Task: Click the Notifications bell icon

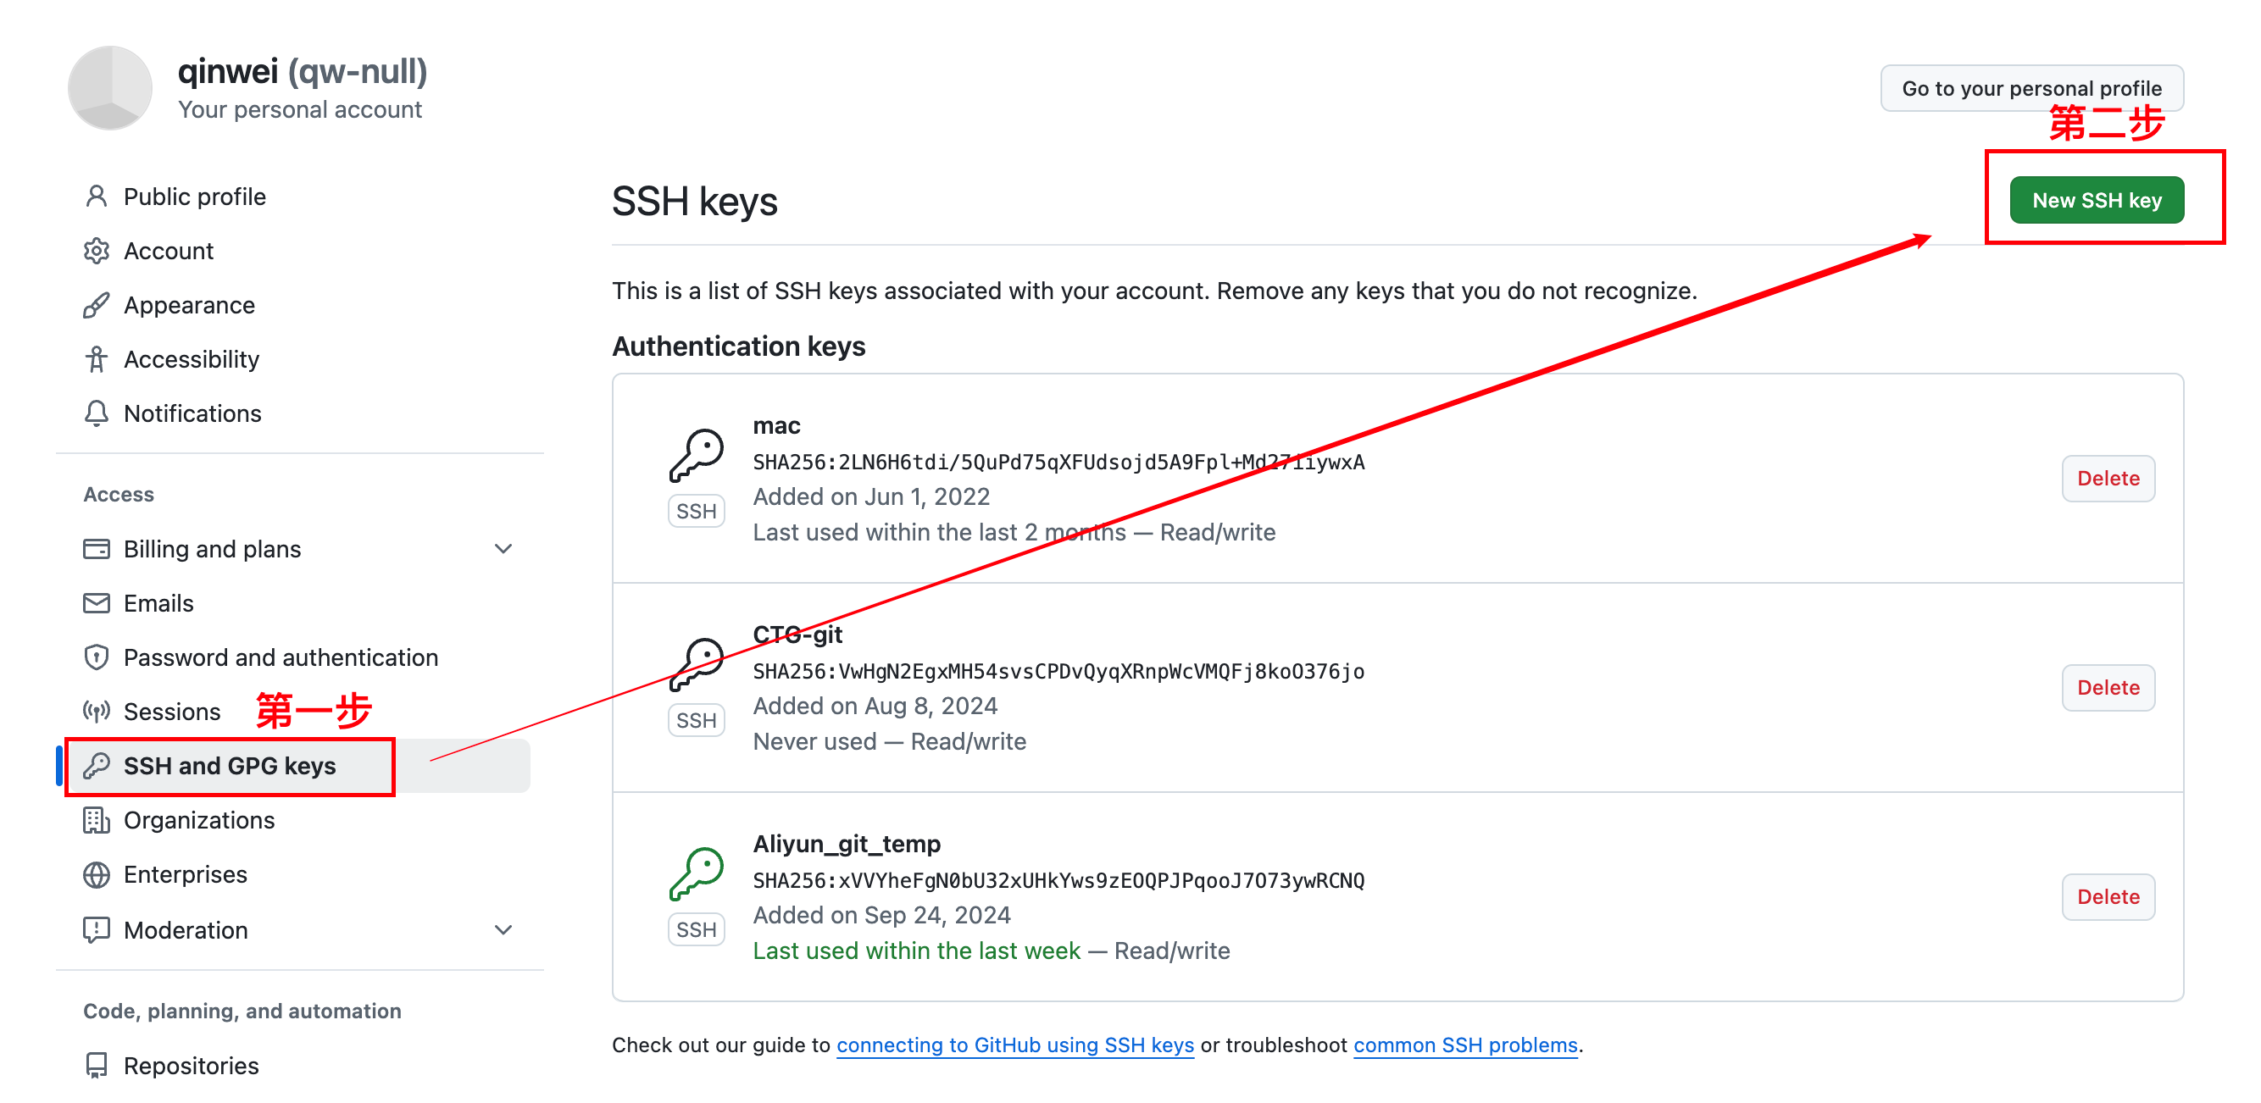Action: click(97, 413)
